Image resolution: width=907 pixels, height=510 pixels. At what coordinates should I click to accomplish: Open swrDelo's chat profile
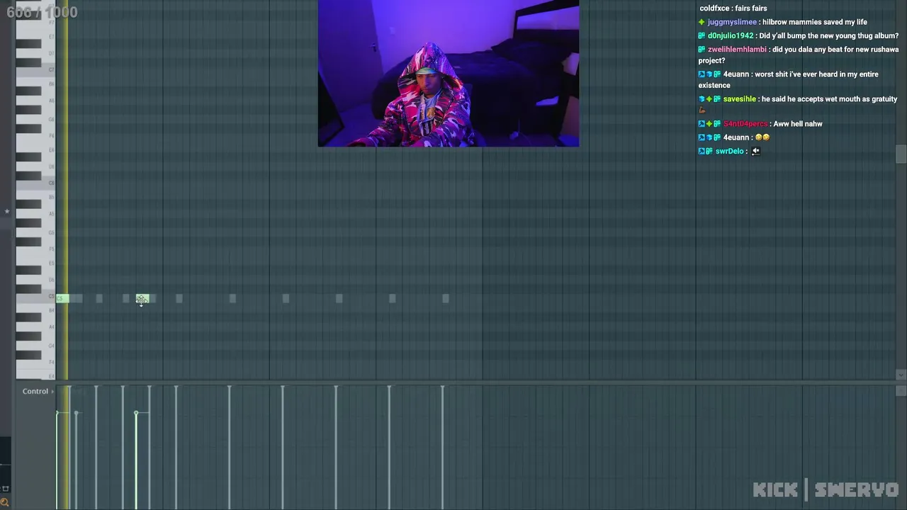730,152
